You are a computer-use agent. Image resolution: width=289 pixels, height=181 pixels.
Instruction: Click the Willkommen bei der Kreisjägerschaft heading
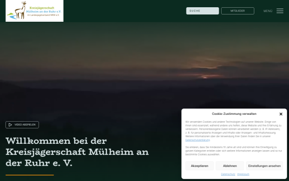(77, 152)
